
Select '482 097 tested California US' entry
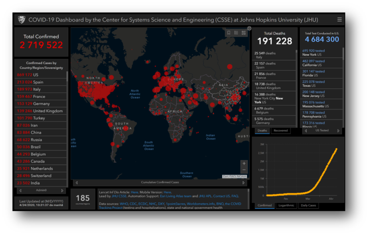321,63
